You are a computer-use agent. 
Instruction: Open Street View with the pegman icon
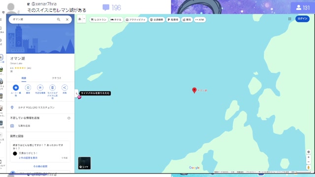click(309, 167)
